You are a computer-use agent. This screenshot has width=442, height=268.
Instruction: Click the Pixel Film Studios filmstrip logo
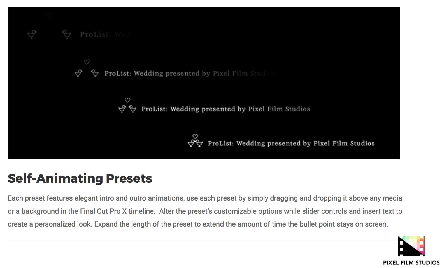(x=411, y=246)
